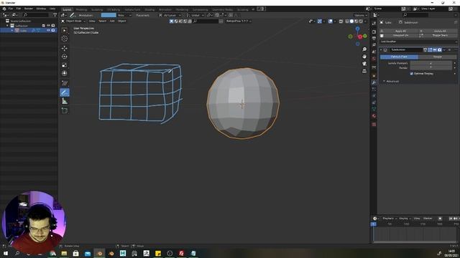Open the Output properties tab icon
This screenshot has width=460, height=258.
coord(374,38)
